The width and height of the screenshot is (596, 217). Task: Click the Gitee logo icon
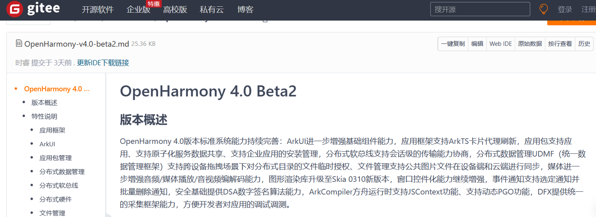tap(14, 9)
